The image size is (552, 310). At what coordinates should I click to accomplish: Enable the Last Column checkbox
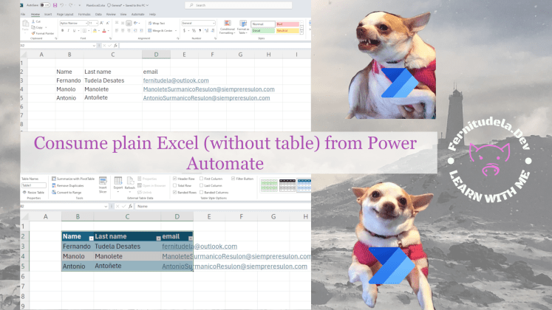point(202,185)
